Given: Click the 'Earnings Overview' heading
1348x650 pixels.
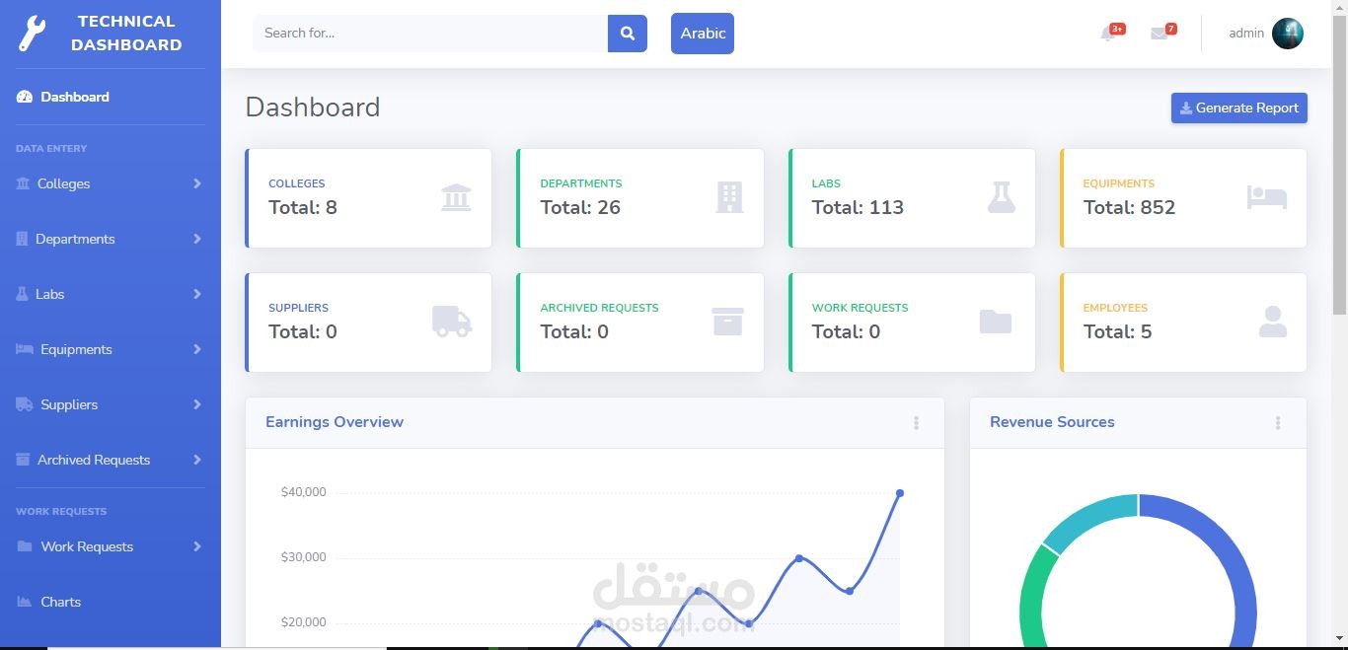Looking at the screenshot, I should click(x=335, y=422).
